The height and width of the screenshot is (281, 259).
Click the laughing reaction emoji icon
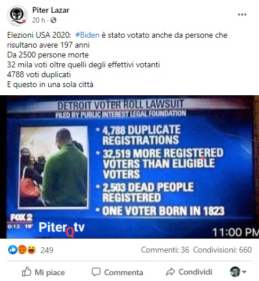point(31,250)
